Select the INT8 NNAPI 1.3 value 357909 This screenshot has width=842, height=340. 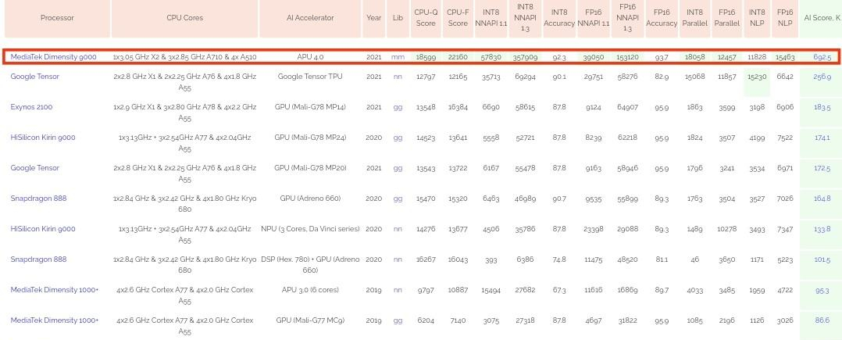click(525, 56)
